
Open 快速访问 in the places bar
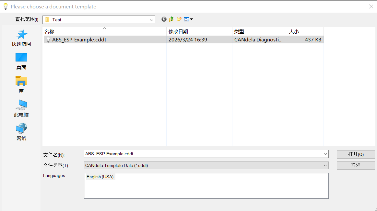point(21,38)
